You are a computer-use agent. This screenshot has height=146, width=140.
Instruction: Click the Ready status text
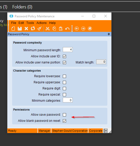(12, 131)
